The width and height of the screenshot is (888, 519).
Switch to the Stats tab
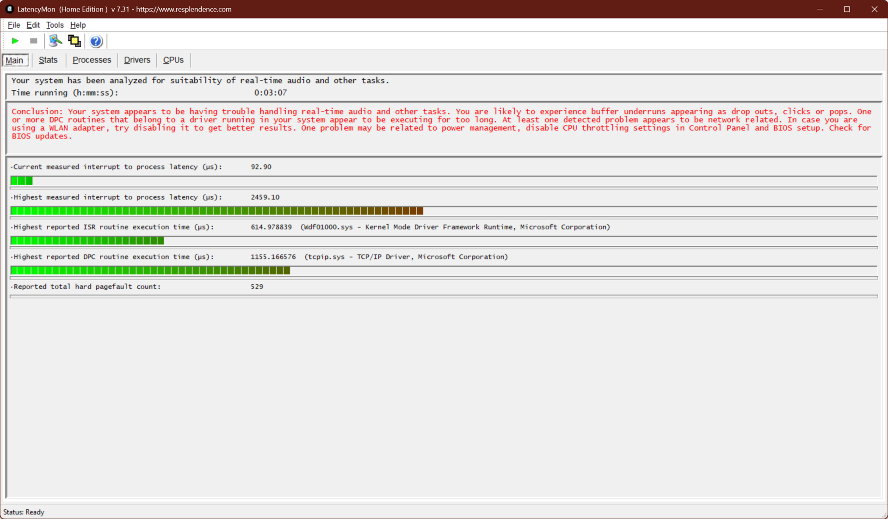(48, 60)
